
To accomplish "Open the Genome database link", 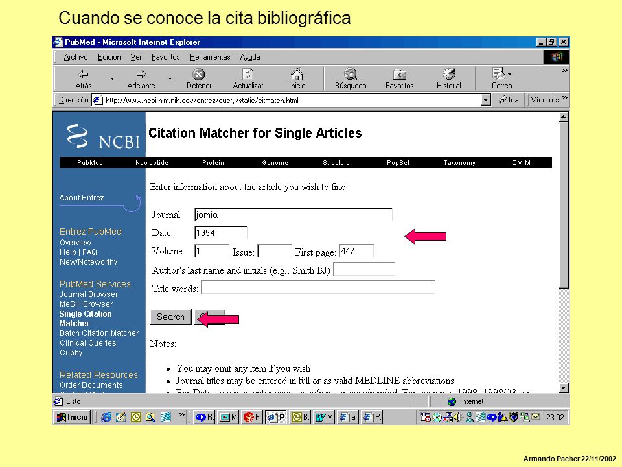I will coord(275,162).
